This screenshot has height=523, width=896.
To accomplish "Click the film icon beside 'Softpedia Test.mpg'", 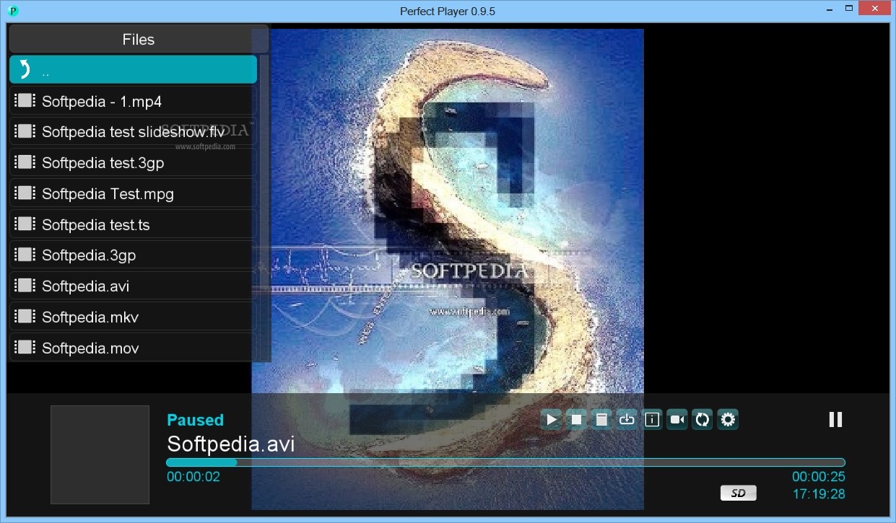I will pos(25,193).
